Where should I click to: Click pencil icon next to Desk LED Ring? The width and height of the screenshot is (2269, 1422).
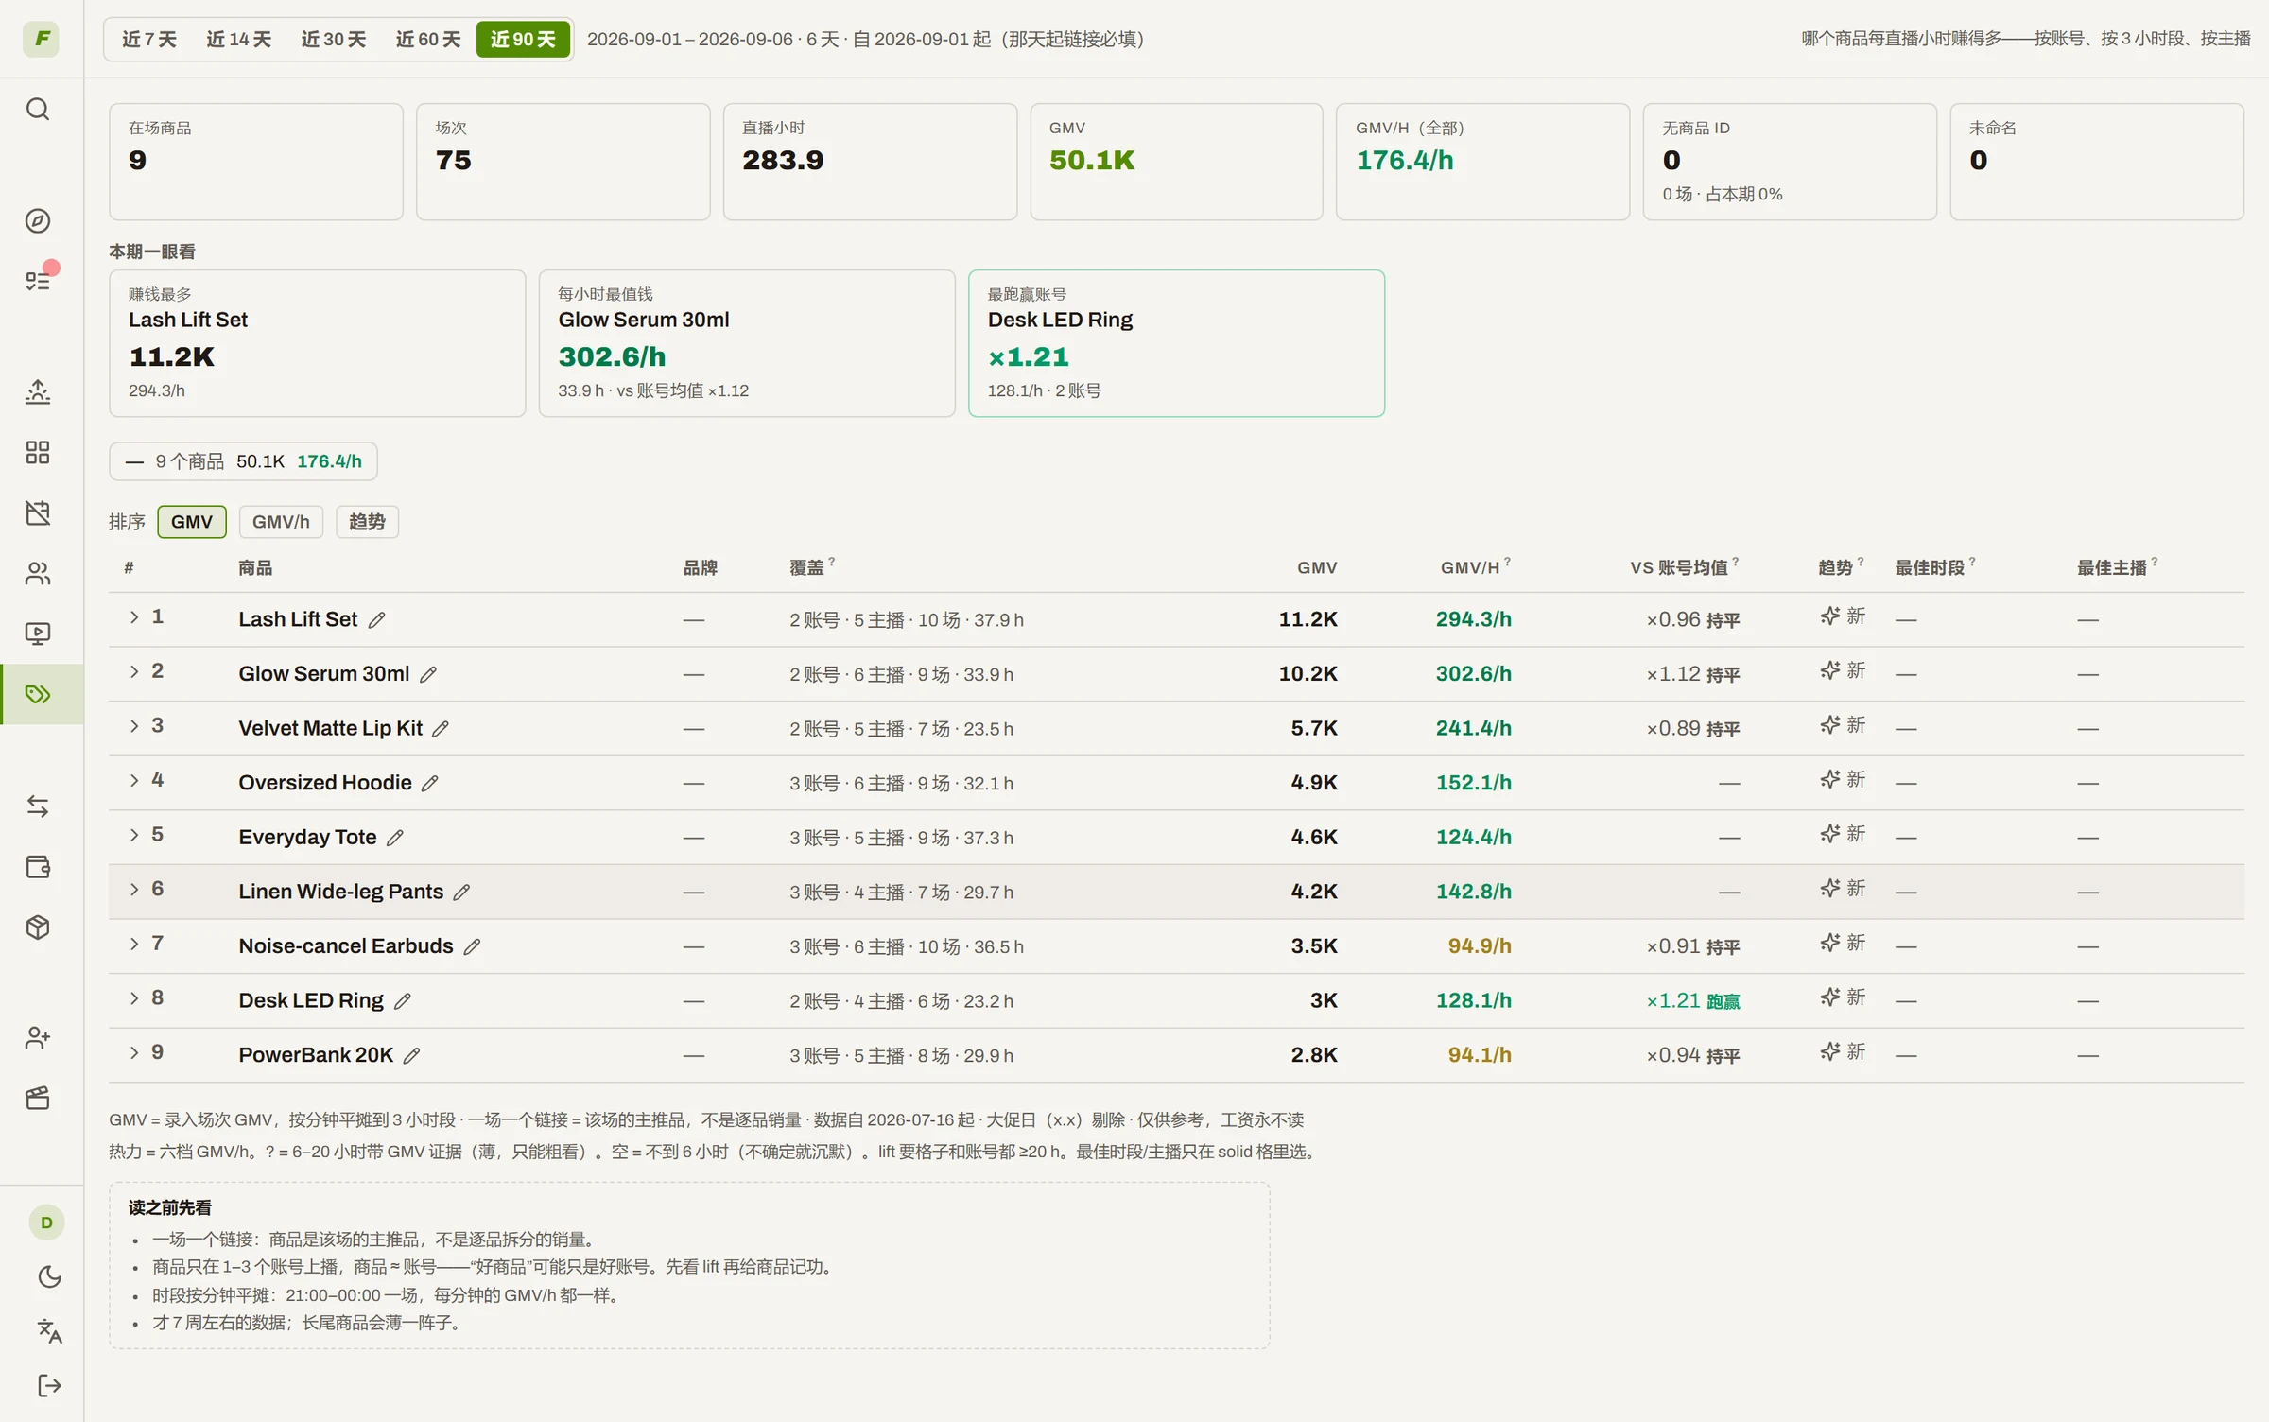(x=402, y=1001)
